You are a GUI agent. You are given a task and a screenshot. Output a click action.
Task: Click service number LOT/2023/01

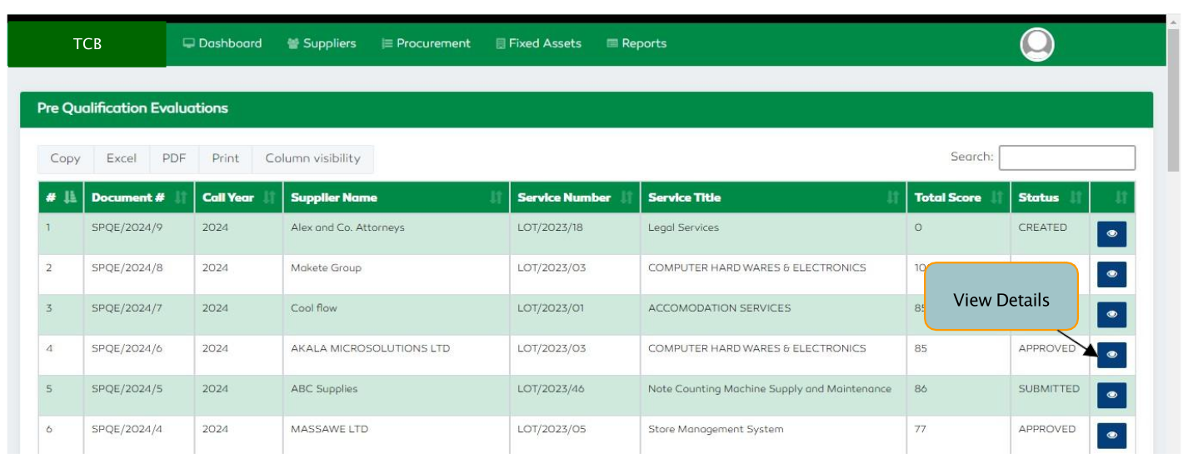pos(551,307)
